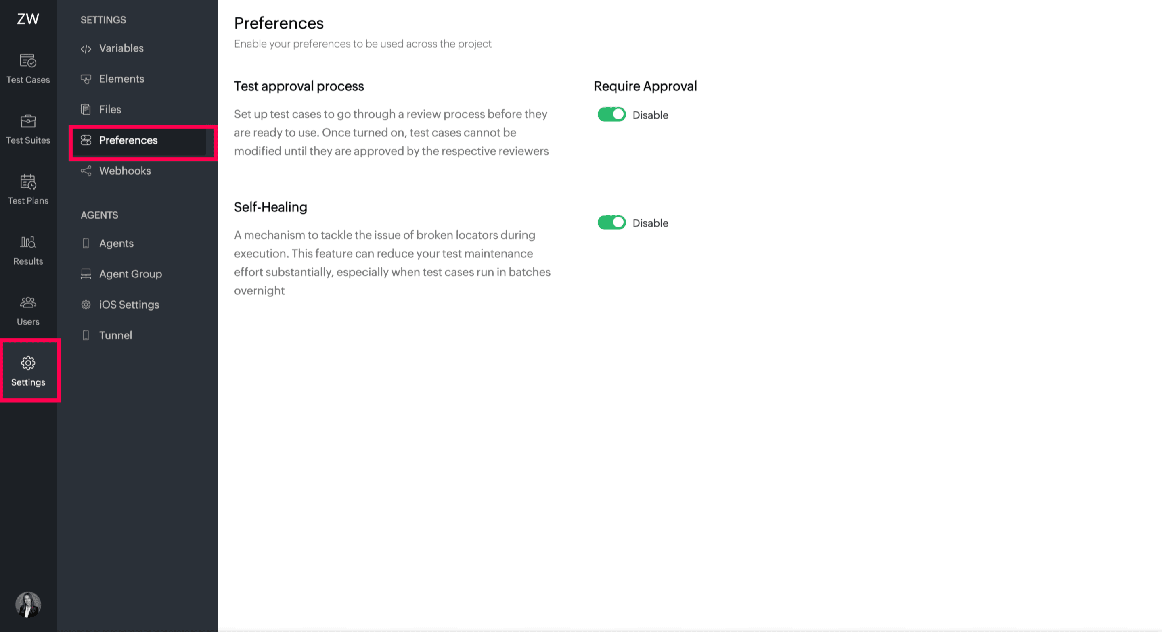Click the Disable label beside Self-Healing toggle
Screen dimensions: 1162x632
650,223
